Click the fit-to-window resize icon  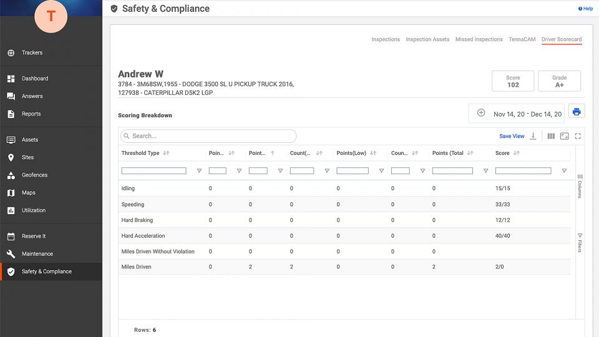pyautogui.click(x=564, y=136)
